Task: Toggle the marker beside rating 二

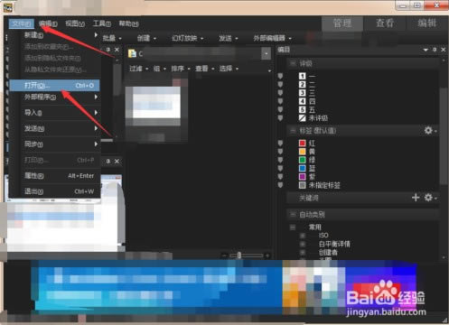Action: click(x=280, y=85)
